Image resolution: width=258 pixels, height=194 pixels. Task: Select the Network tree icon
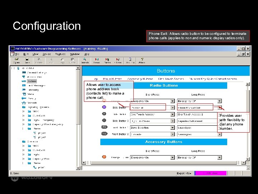click(24, 103)
